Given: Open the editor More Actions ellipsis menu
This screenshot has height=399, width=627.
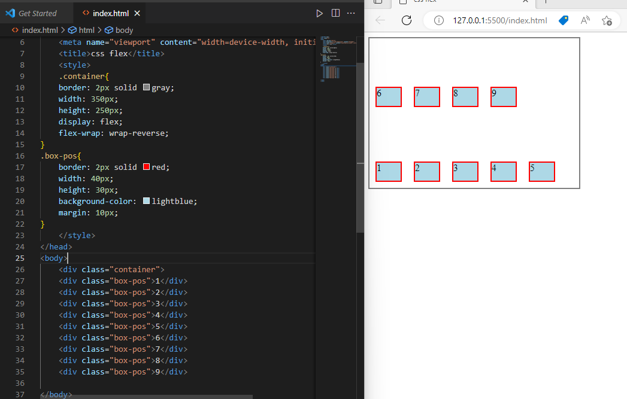Looking at the screenshot, I should 351,13.
